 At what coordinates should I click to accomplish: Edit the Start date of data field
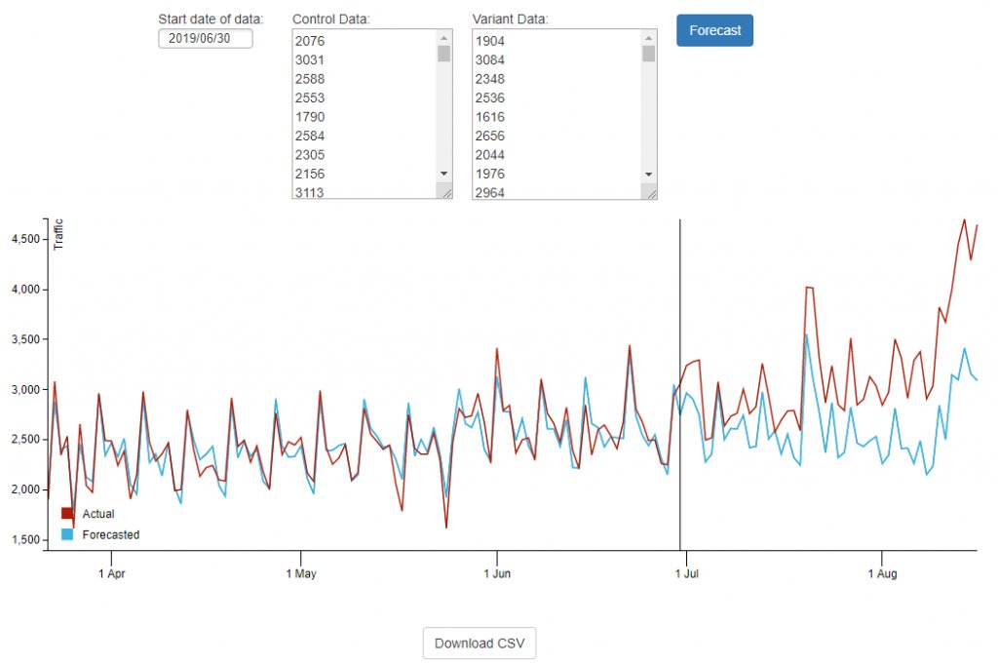[206, 38]
